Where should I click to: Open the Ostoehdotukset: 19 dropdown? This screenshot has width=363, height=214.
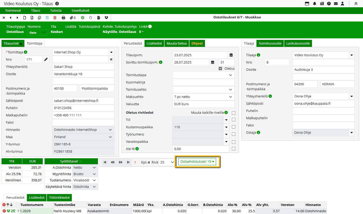[x=197, y=162]
